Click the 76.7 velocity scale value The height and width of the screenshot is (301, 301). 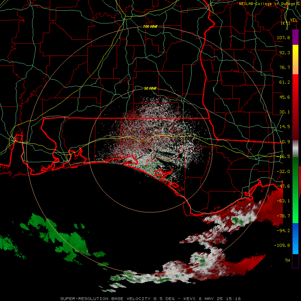285,67
